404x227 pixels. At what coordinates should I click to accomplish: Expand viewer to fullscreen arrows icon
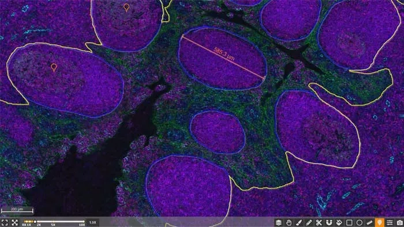(x=15, y=222)
